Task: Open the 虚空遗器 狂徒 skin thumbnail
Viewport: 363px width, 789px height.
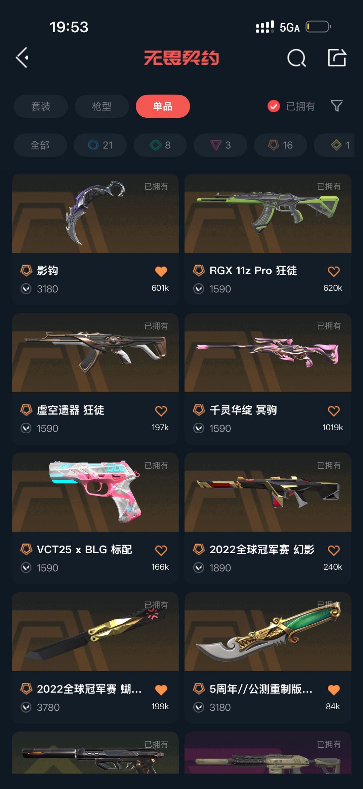Action: 95,353
